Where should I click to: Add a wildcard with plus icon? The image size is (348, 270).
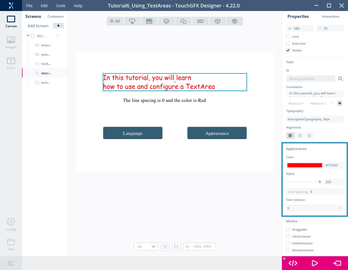click(340, 103)
